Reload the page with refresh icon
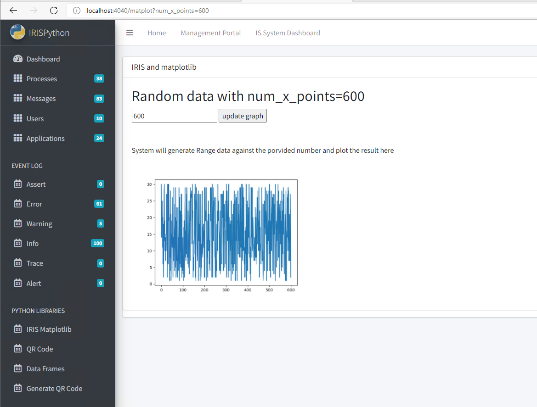Screen dimensions: 537x407 pyautogui.click(x=54, y=10)
